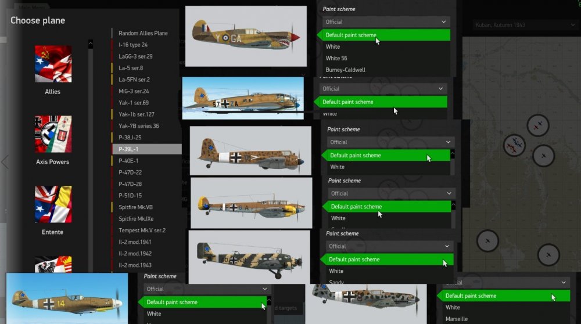The width and height of the screenshot is (581, 324).
Task: Click the He 111 S7+ZA snow preview
Action: [x=243, y=98]
